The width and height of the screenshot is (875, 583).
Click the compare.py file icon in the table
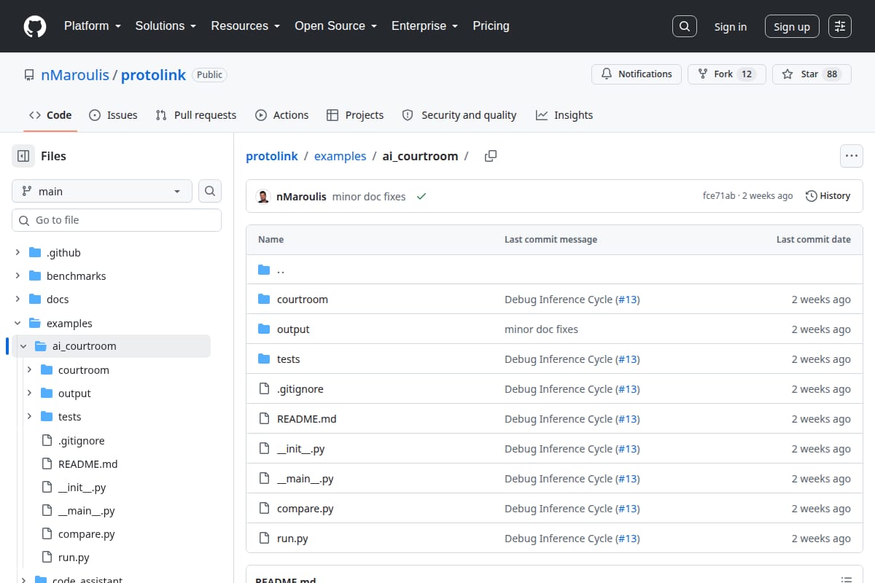[x=264, y=509]
